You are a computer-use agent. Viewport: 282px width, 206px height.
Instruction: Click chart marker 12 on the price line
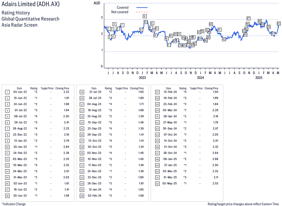coord(152,23)
